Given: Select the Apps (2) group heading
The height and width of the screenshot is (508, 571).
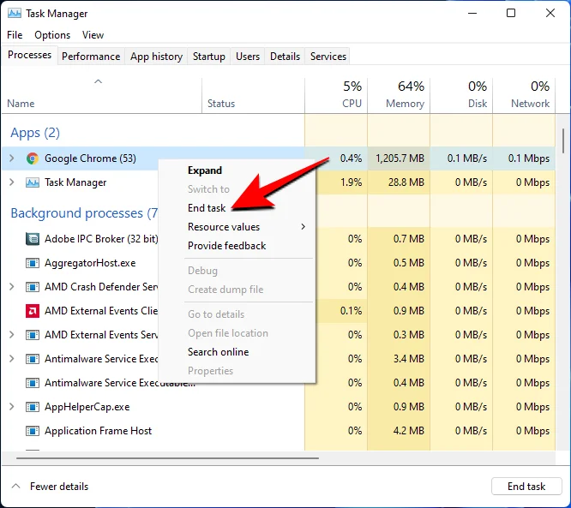Looking at the screenshot, I should 35,133.
